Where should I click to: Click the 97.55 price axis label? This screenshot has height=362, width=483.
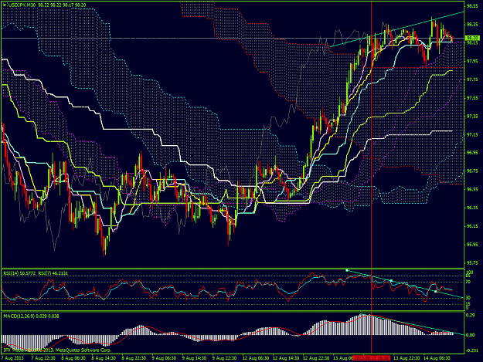(472, 98)
